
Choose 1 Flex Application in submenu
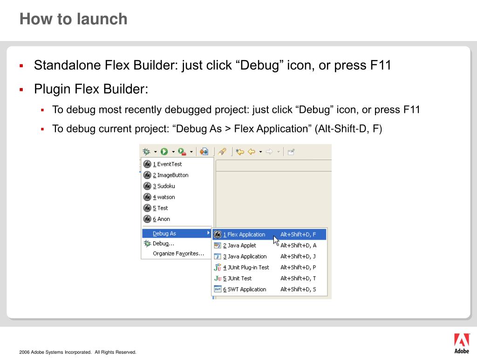coord(269,234)
